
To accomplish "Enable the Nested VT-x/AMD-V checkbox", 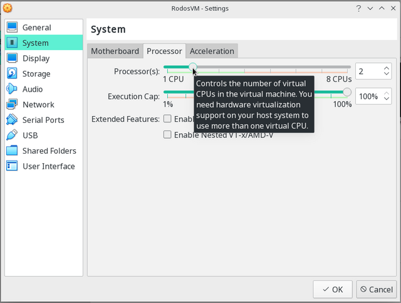I will point(167,134).
